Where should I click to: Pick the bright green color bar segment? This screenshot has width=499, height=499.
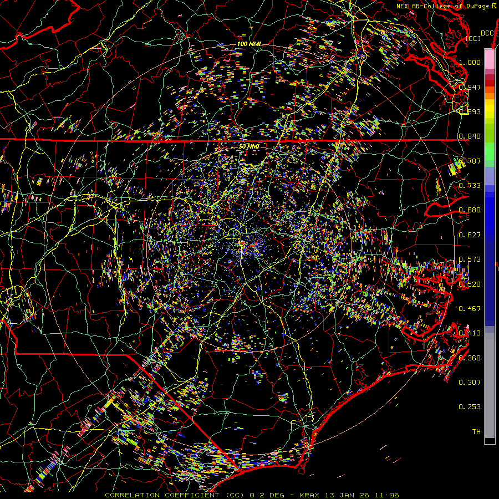(x=490, y=151)
